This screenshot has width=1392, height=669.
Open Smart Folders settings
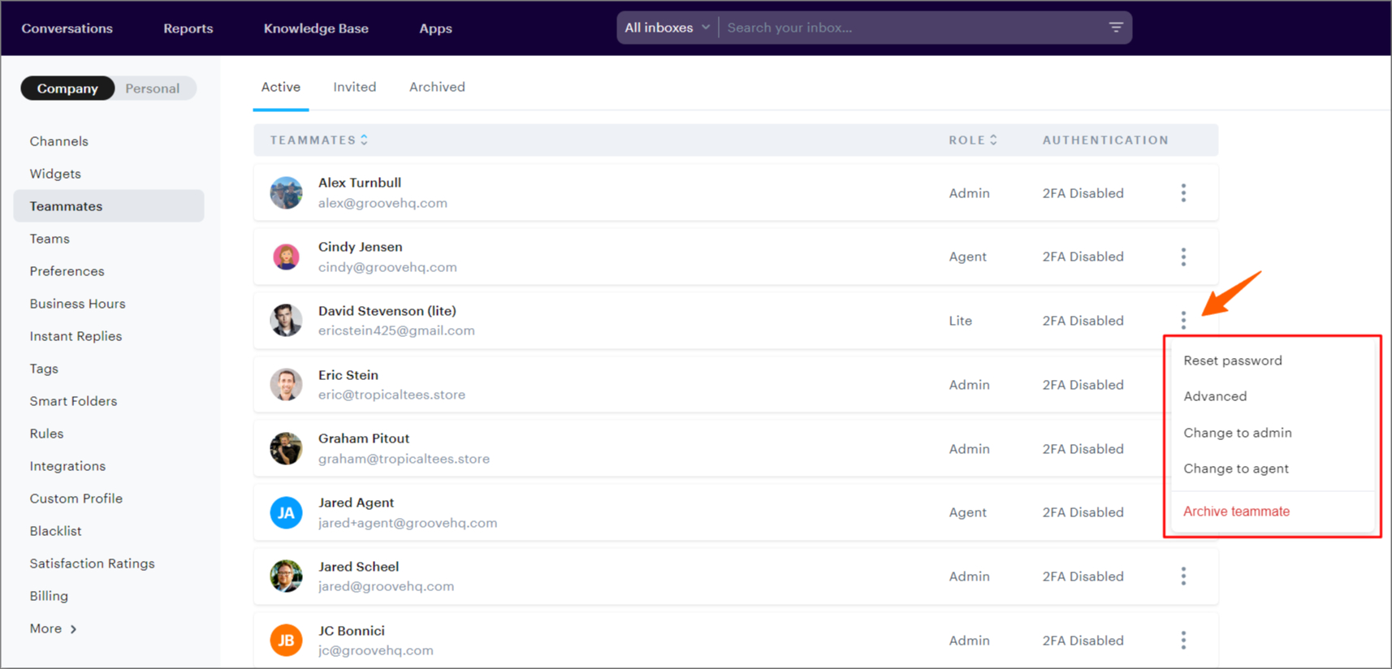point(74,401)
